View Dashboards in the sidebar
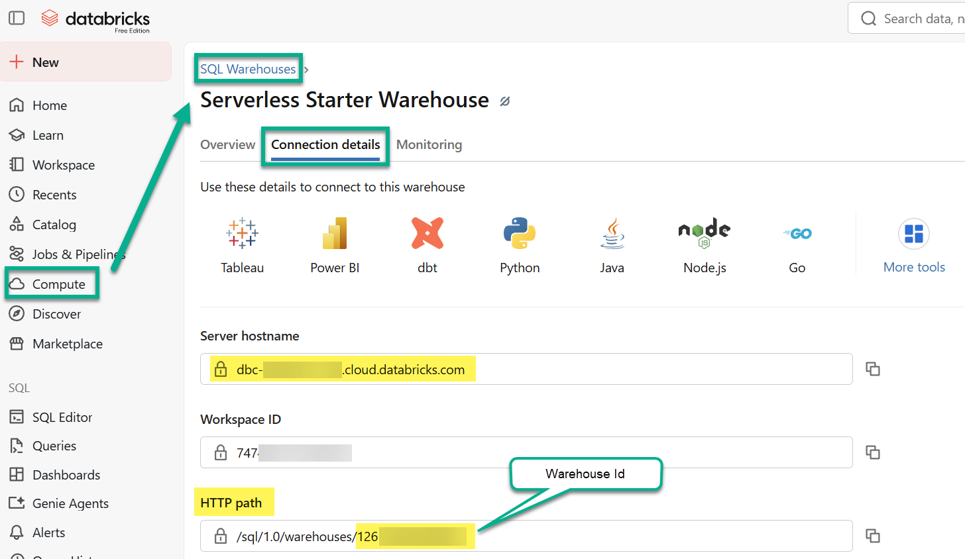Viewport: 965px width, 559px height. coord(66,475)
